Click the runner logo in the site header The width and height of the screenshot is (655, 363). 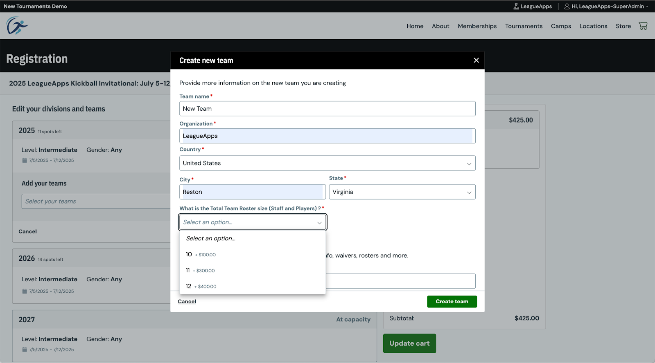pos(17,26)
